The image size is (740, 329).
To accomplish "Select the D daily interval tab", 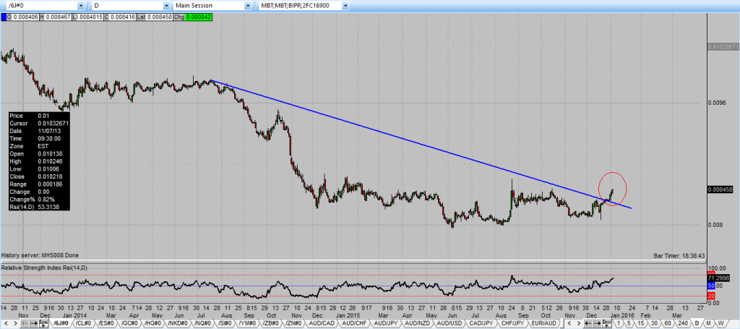I will 697,323.
